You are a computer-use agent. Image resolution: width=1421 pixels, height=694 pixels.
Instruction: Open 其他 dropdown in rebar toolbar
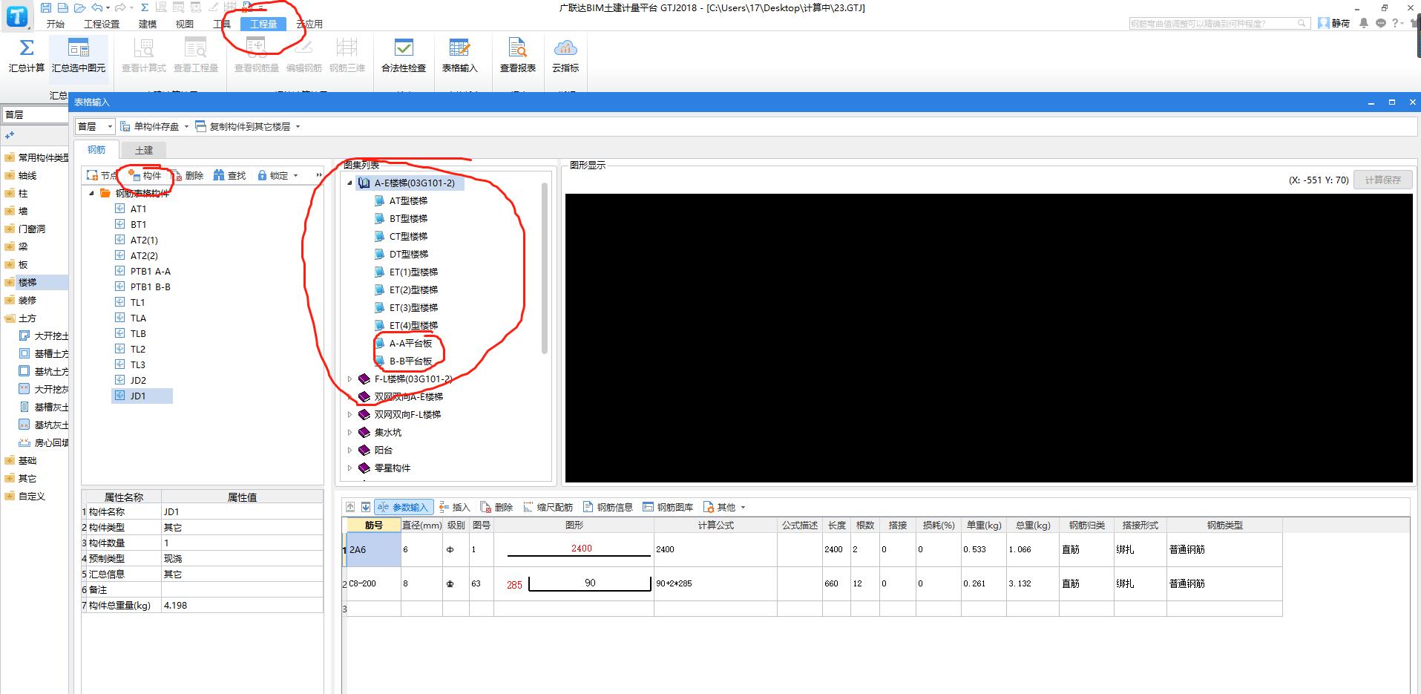(723, 507)
